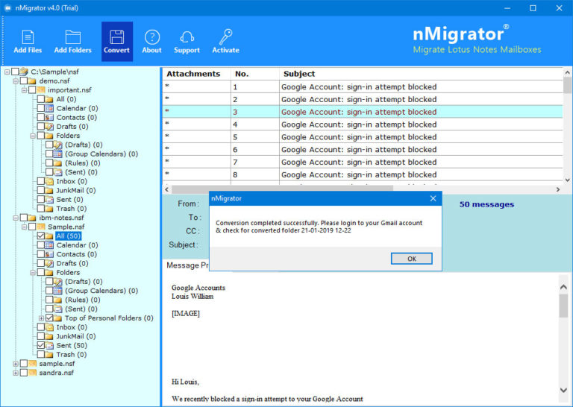Viewport: 573px width, 407px height.
Task: Click the Activate key icon
Action: pos(225,37)
